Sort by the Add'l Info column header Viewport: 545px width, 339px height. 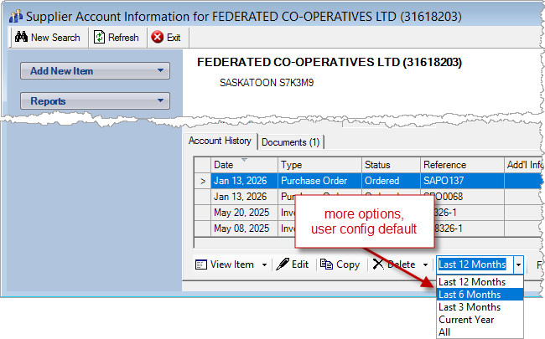(524, 165)
